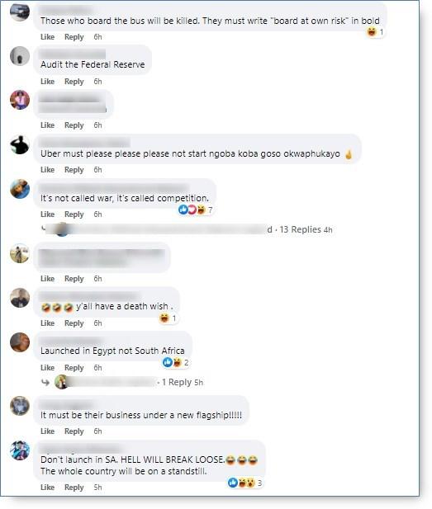The image size is (432, 509).
Task: Click reply arrow icon beside 1 Reply
Action: click(45, 383)
